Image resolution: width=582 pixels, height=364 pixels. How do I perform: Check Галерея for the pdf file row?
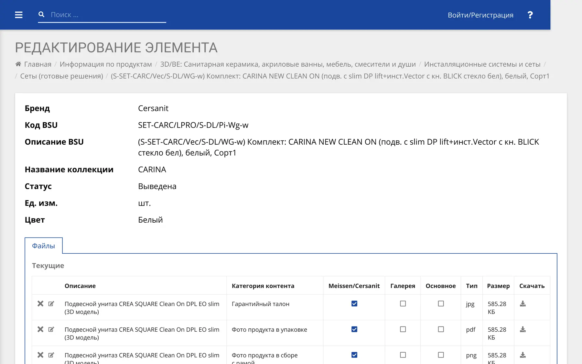(x=403, y=329)
